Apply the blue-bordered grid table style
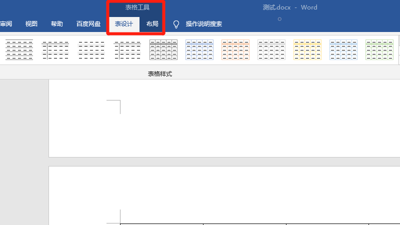 (x=199, y=50)
